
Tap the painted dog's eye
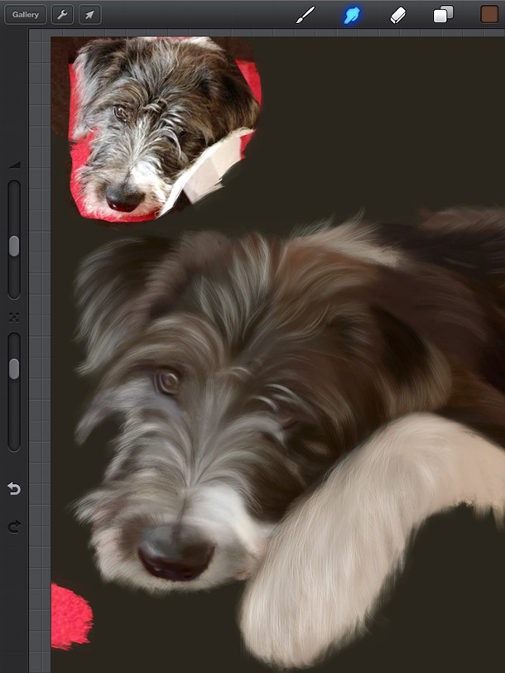[168, 381]
